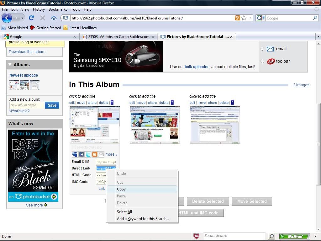Open the Bookmarks menu
Viewport: 321px width, 241px height.
[x=58, y=9]
